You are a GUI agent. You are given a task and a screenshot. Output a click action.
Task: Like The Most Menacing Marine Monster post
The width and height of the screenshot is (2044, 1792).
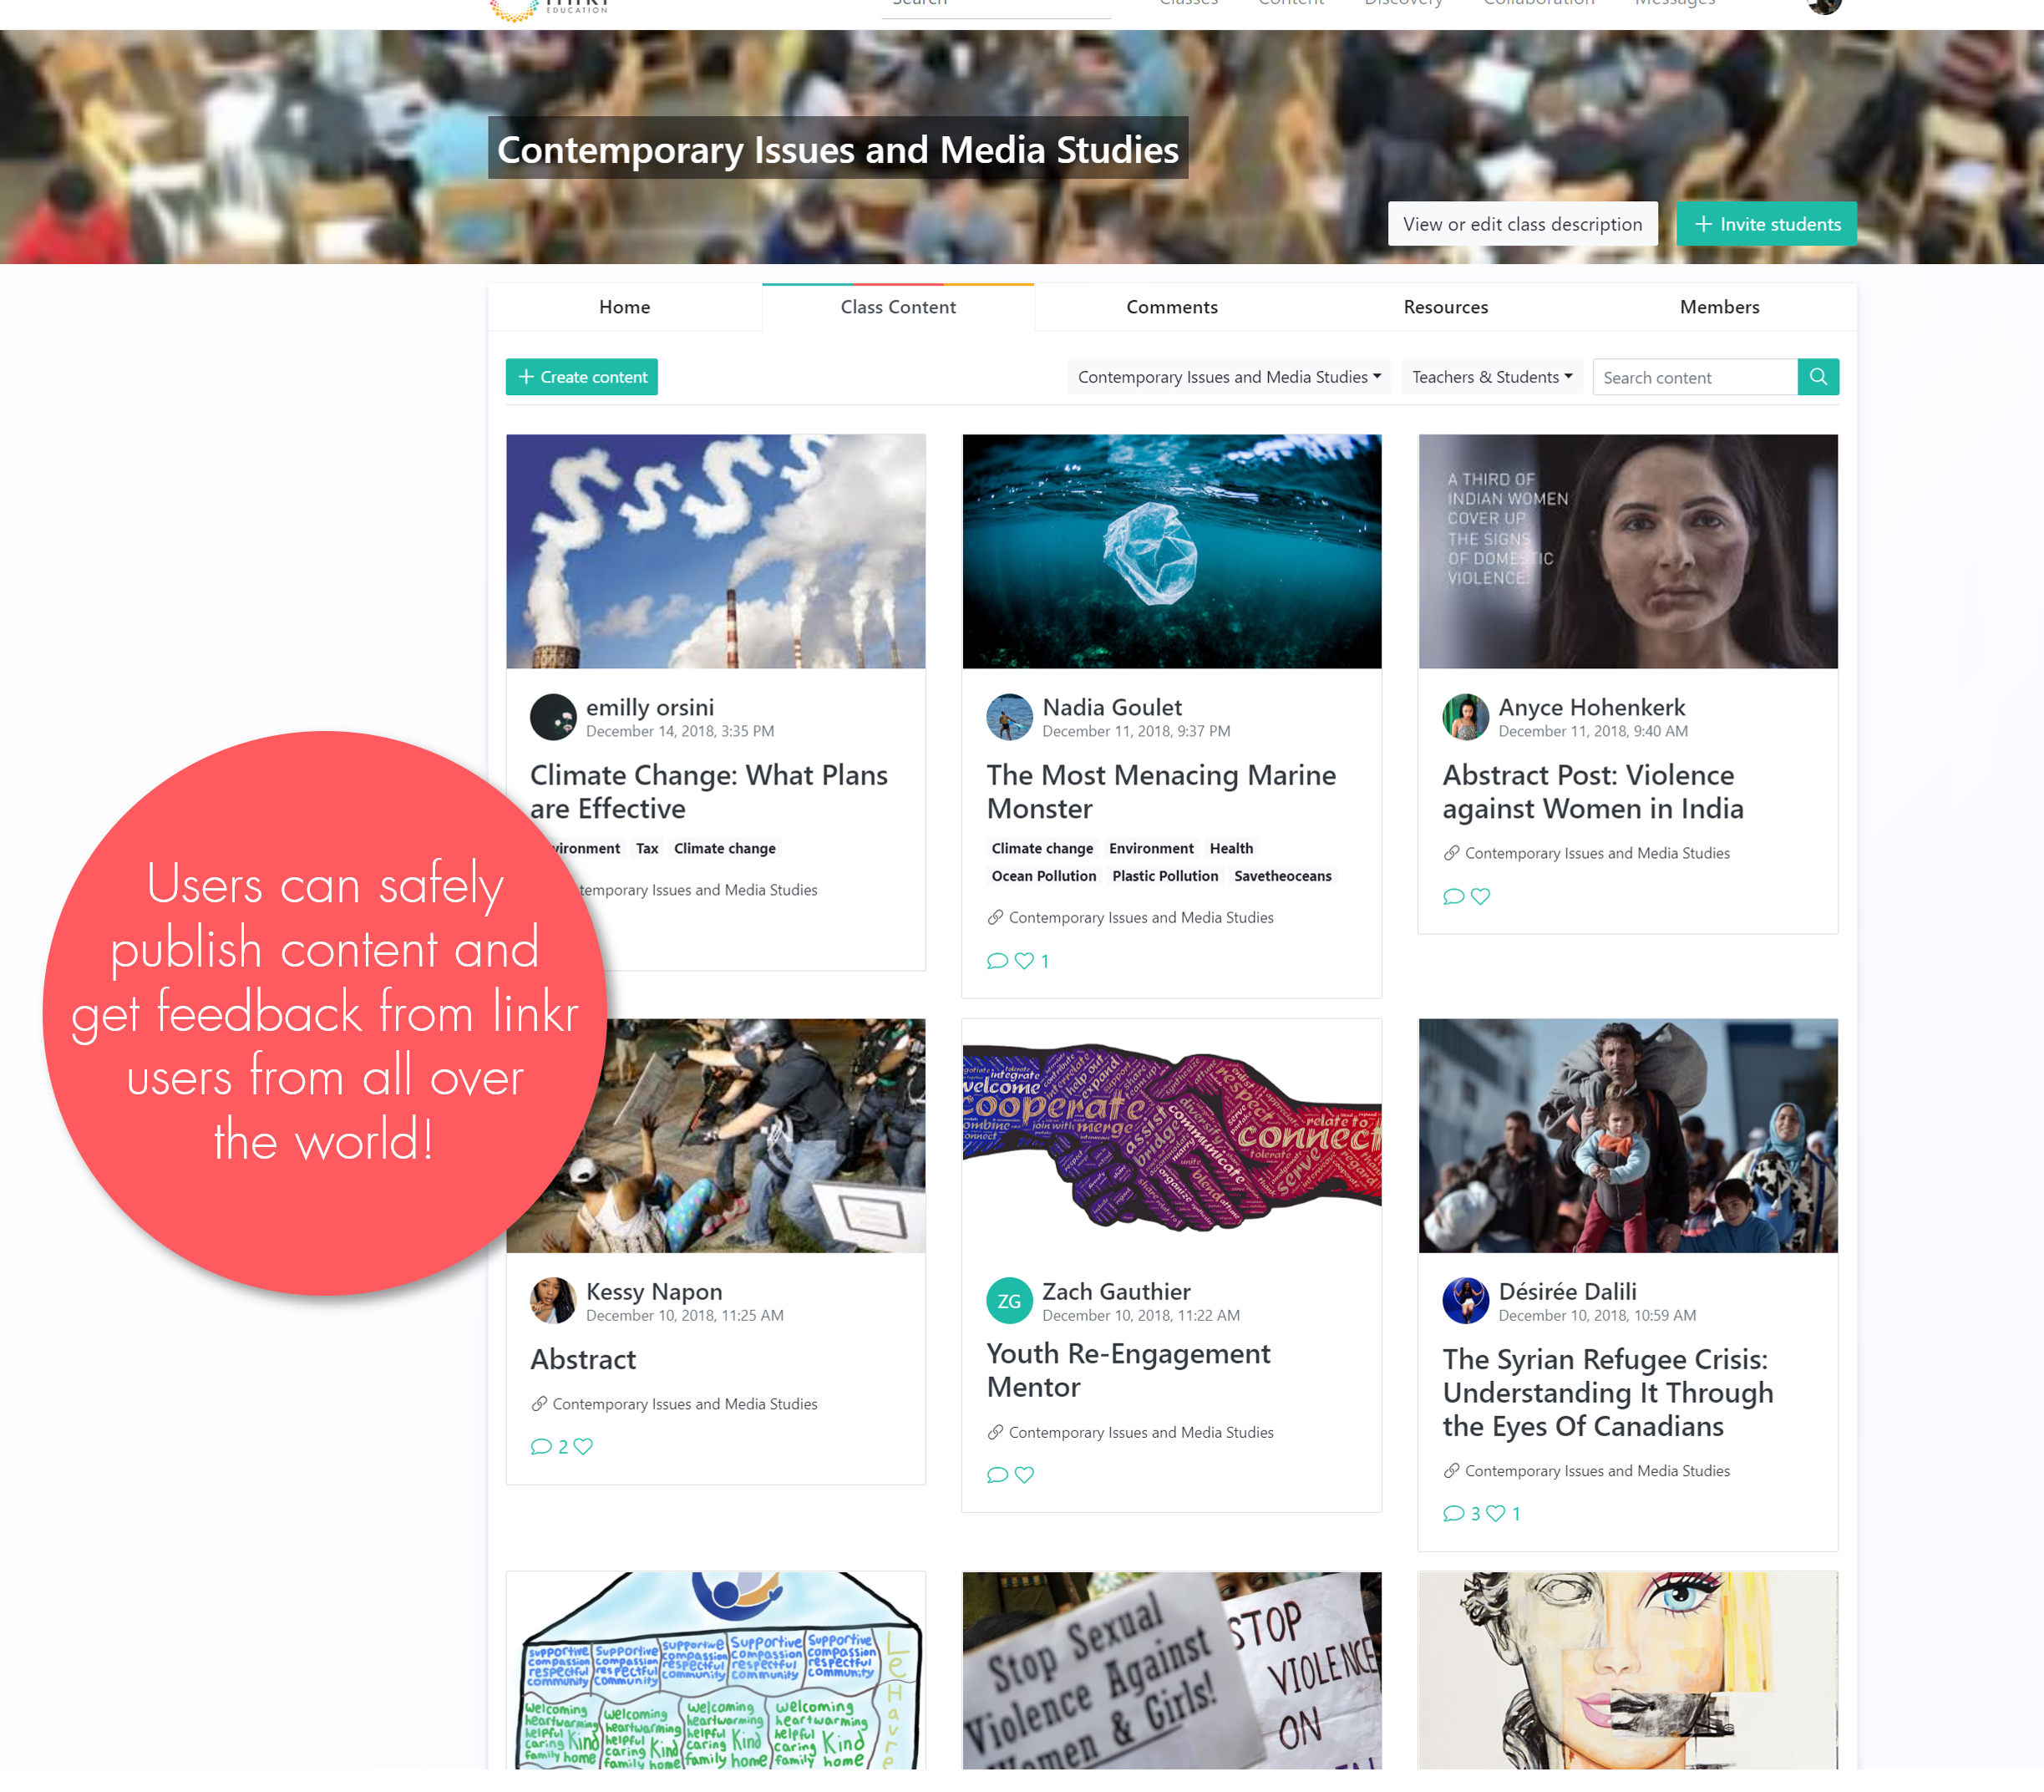tap(1024, 961)
